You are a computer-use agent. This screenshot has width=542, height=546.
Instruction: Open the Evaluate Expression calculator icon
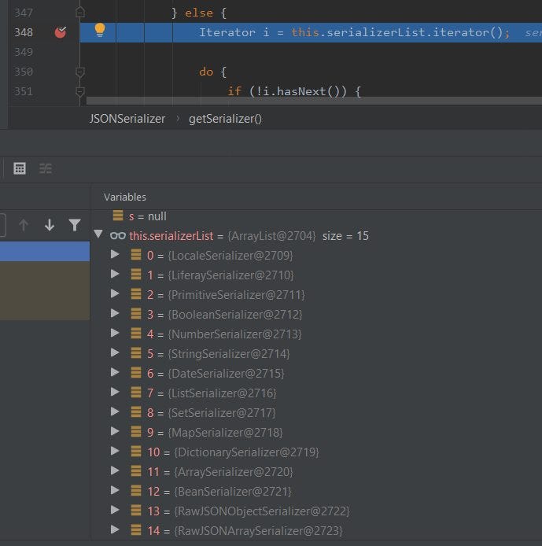(20, 168)
